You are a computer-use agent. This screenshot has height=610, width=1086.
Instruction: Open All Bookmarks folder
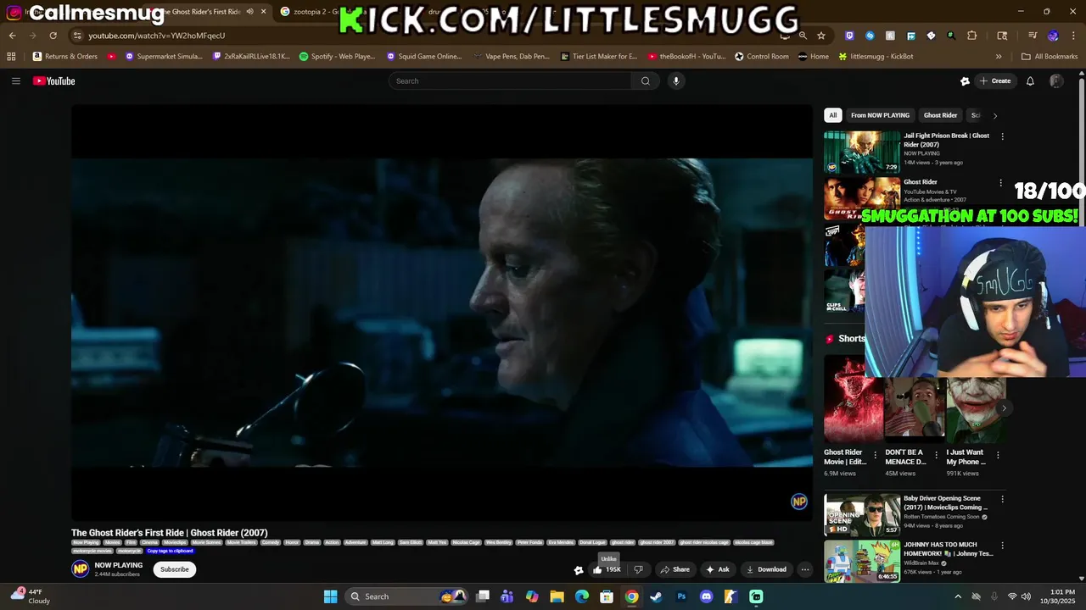pyautogui.click(x=1050, y=57)
